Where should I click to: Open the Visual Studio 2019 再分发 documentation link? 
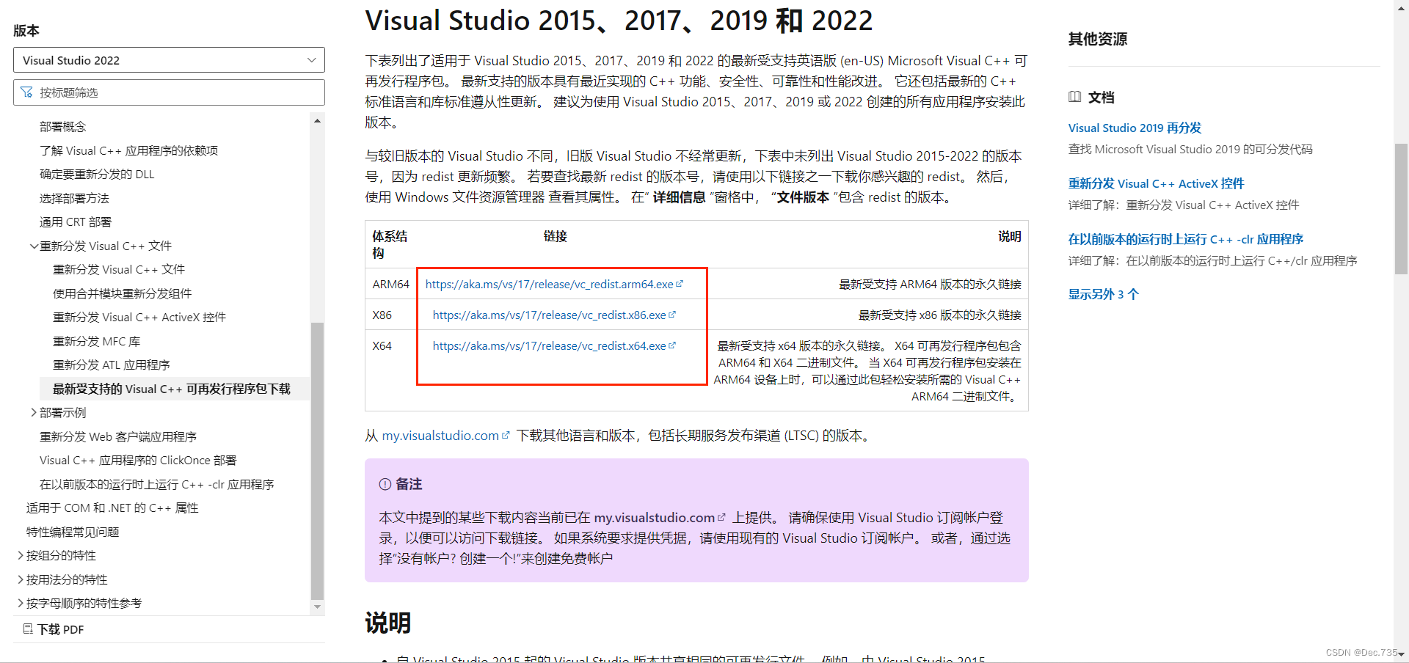pos(1135,127)
